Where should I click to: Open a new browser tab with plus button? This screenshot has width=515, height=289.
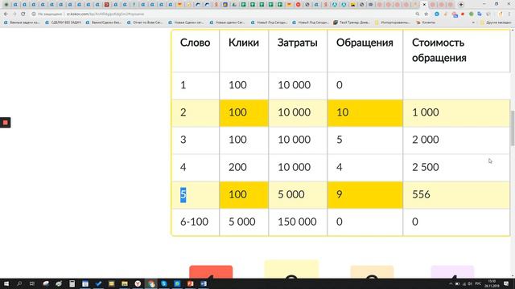point(461,5)
